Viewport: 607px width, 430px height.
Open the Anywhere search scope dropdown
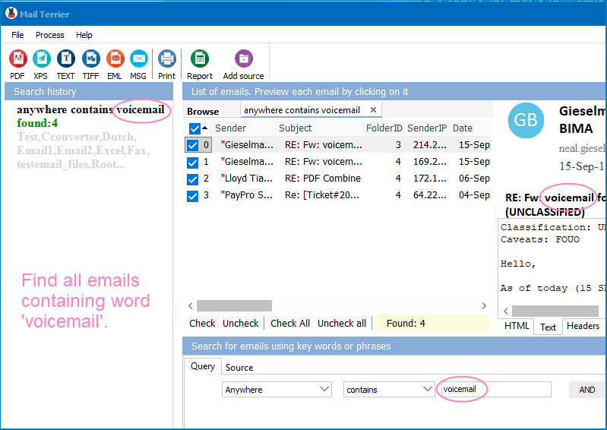(x=277, y=390)
